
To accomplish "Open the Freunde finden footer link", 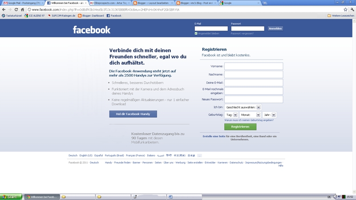I will click(122, 163).
